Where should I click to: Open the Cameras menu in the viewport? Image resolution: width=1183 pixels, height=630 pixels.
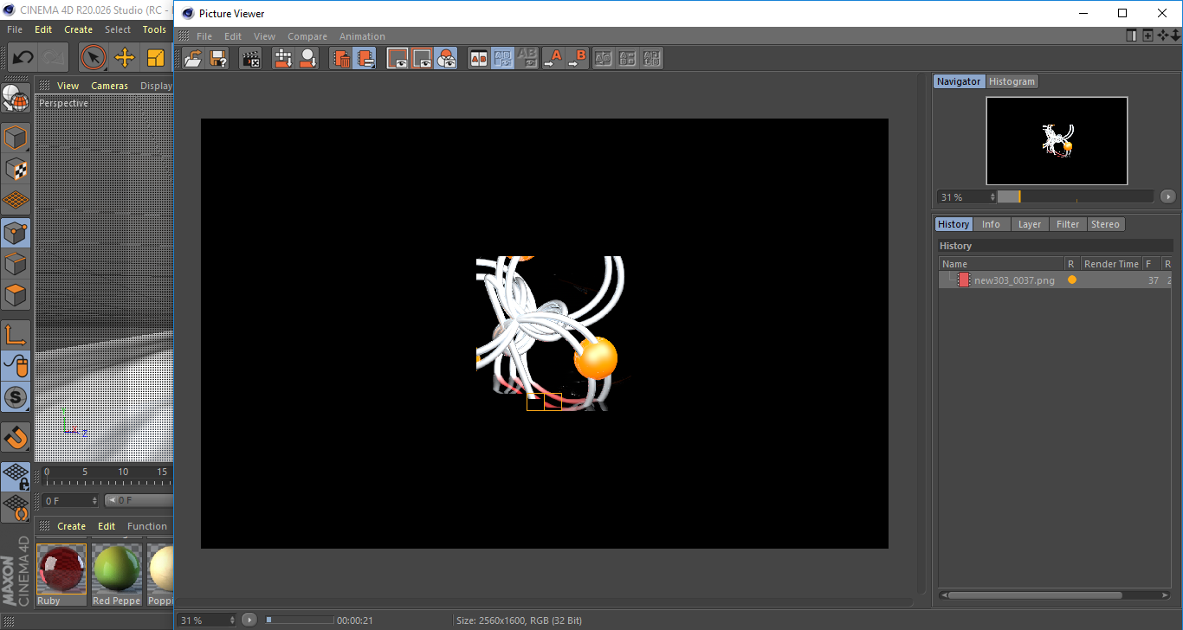coord(110,86)
